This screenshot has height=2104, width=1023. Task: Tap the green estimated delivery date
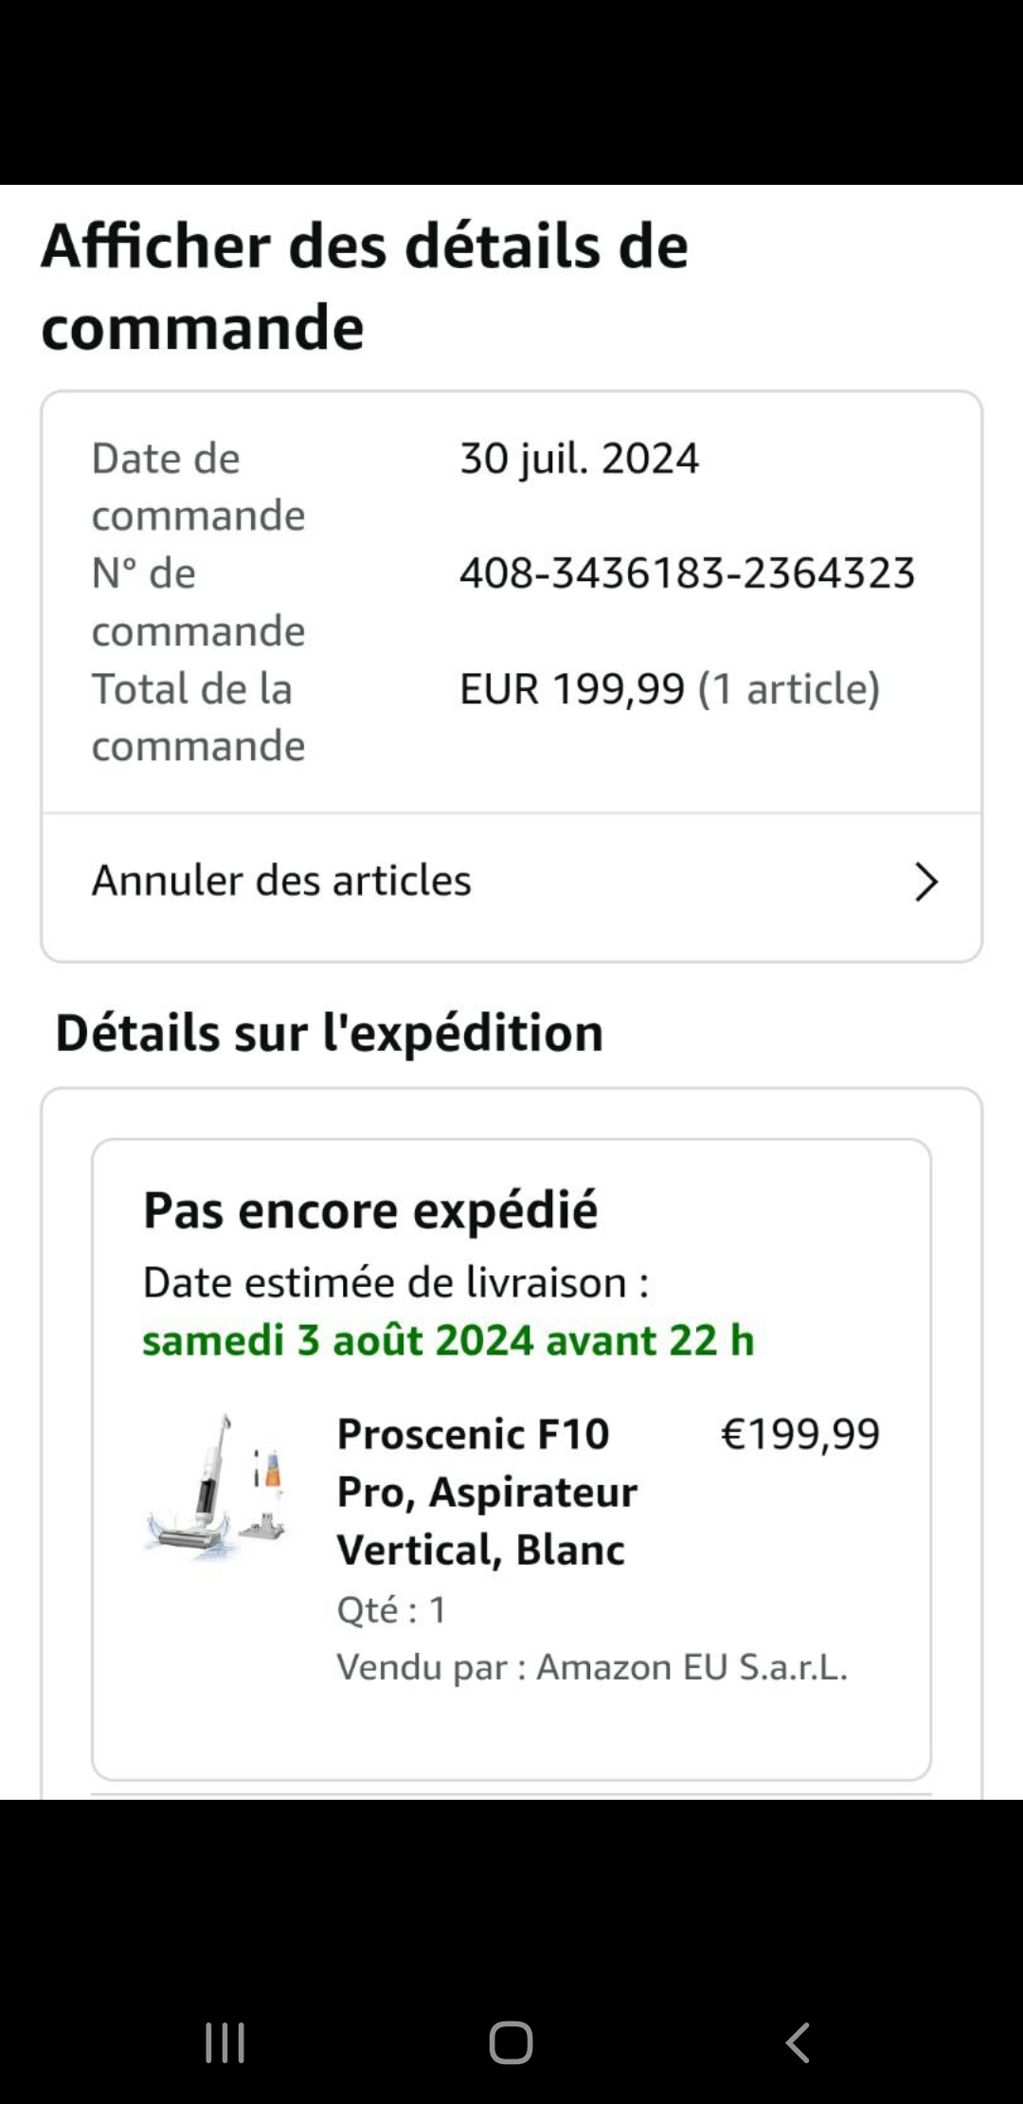(448, 1340)
